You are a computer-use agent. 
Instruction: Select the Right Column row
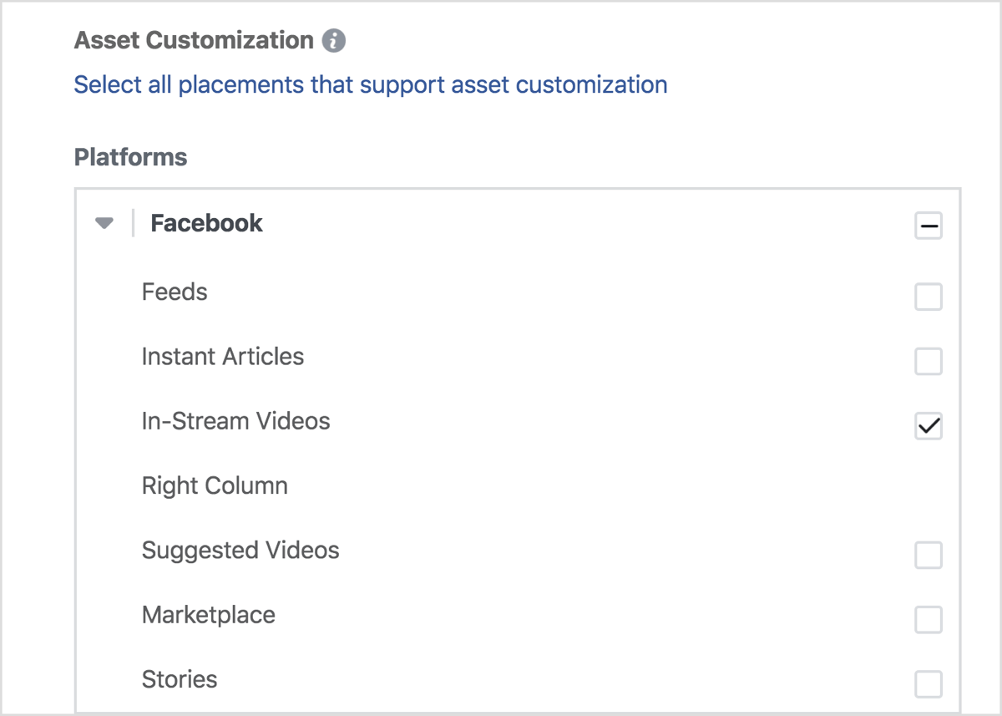pyautogui.click(x=215, y=485)
